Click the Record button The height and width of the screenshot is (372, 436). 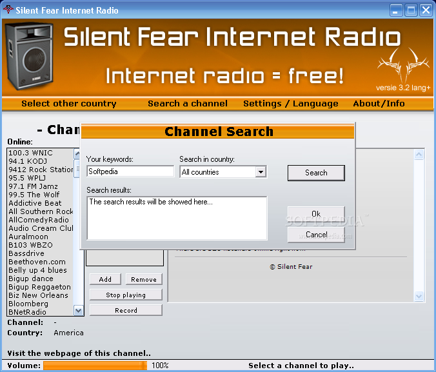tap(126, 310)
